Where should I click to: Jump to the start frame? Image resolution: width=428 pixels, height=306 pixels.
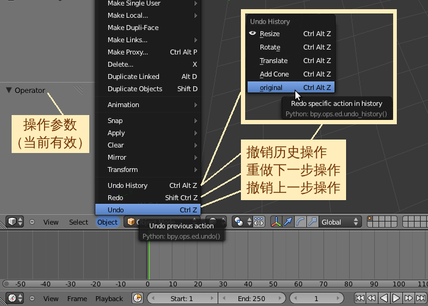tap(360, 299)
